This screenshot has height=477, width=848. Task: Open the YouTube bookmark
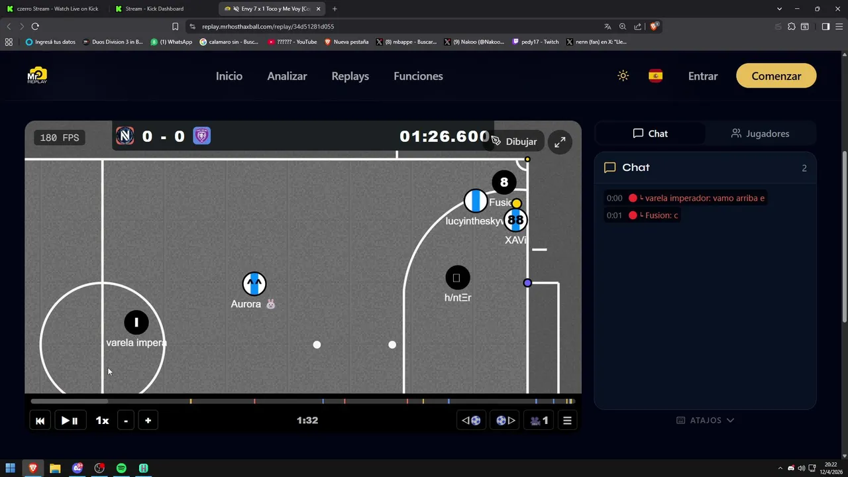pyautogui.click(x=292, y=42)
